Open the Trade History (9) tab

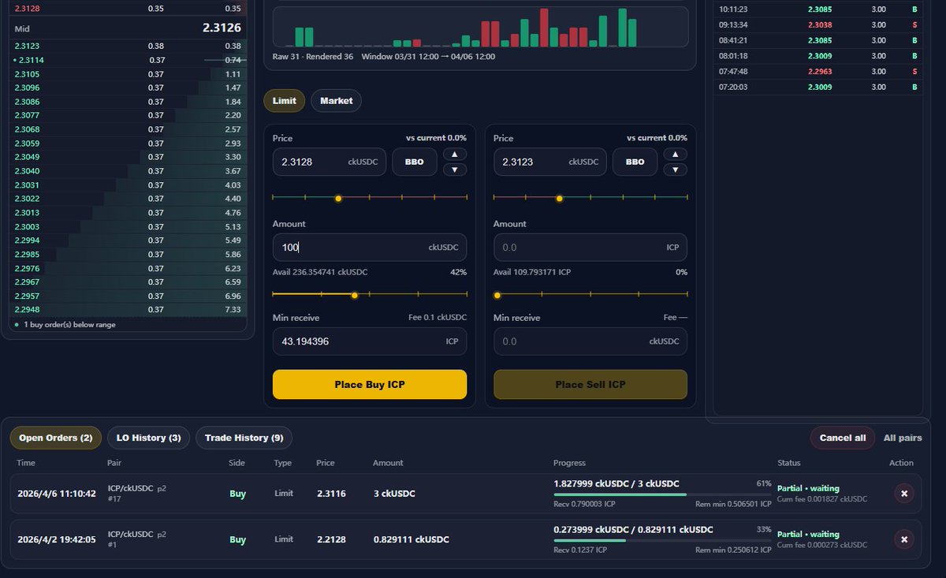click(x=244, y=438)
